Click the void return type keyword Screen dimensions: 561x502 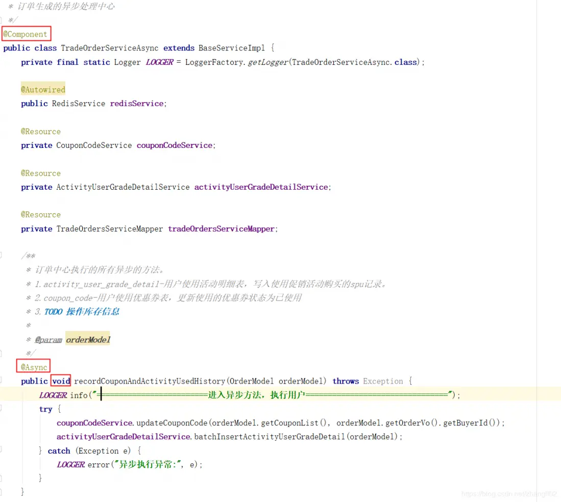tap(61, 381)
